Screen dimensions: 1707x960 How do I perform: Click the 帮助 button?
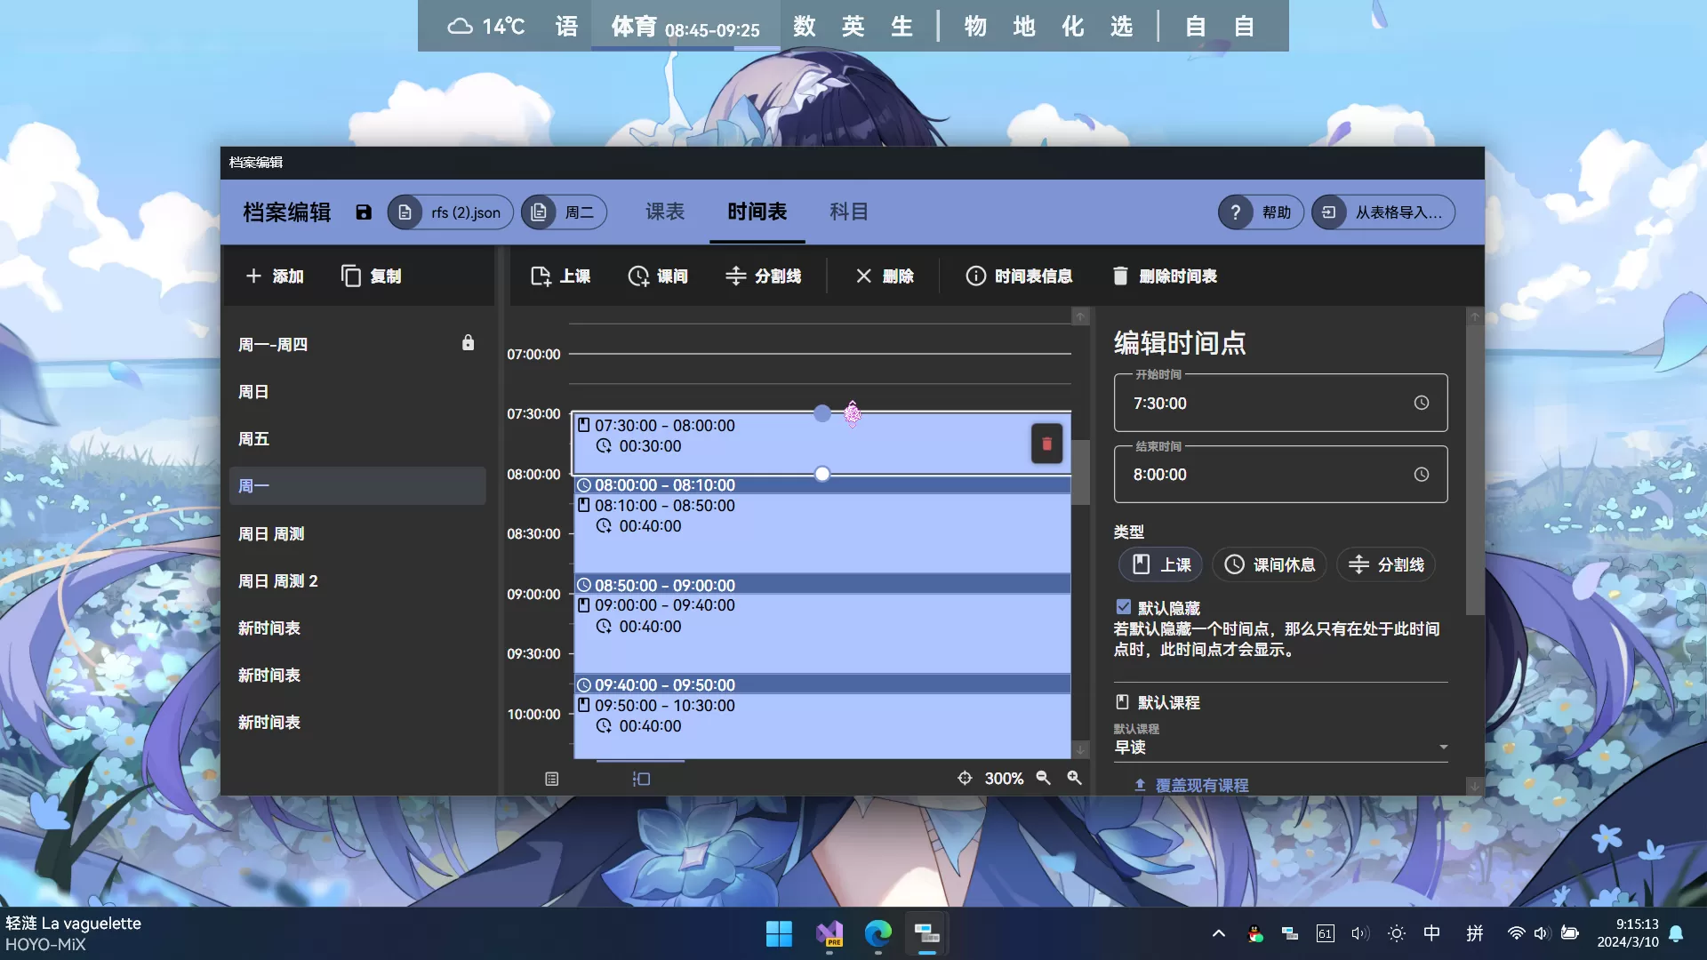[1260, 212]
